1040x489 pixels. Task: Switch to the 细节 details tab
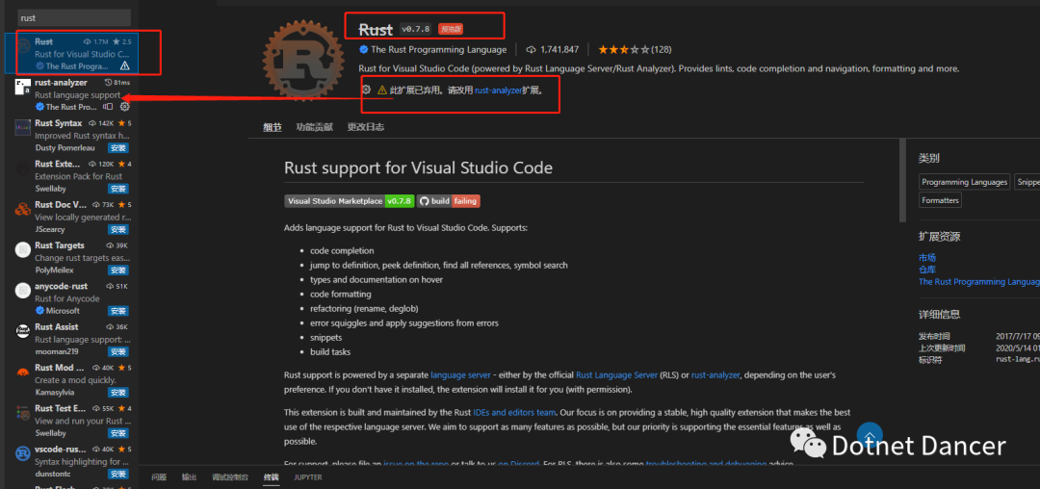pyautogui.click(x=272, y=127)
